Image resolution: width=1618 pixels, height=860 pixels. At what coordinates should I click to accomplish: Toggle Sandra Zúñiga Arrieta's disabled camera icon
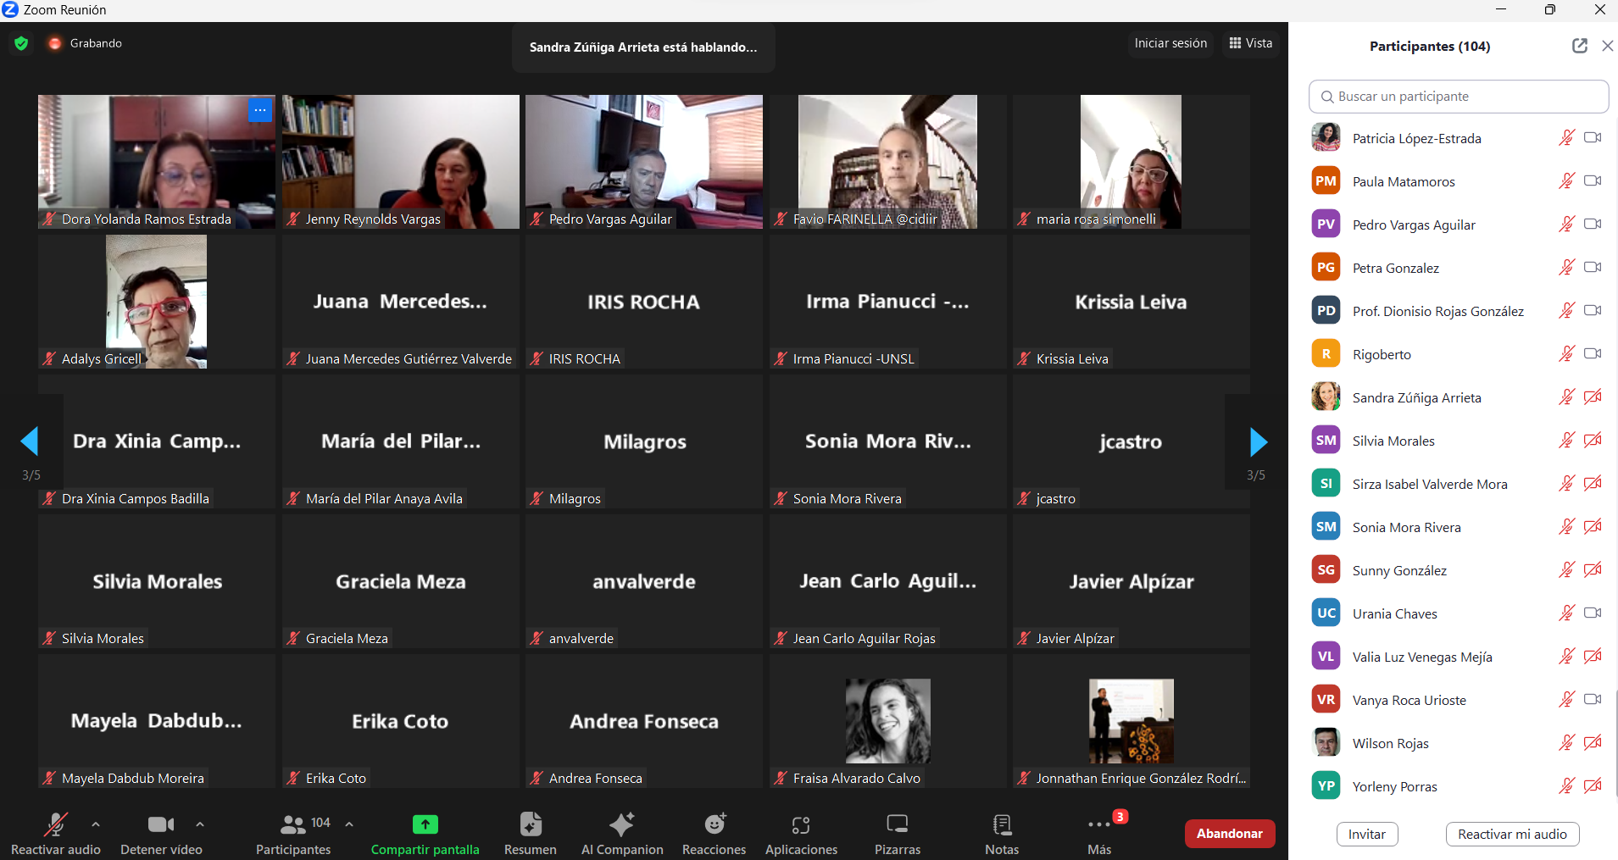pos(1593,397)
